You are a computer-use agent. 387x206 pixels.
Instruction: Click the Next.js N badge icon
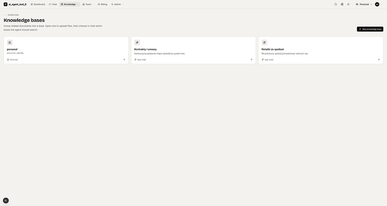click(6, 201)
